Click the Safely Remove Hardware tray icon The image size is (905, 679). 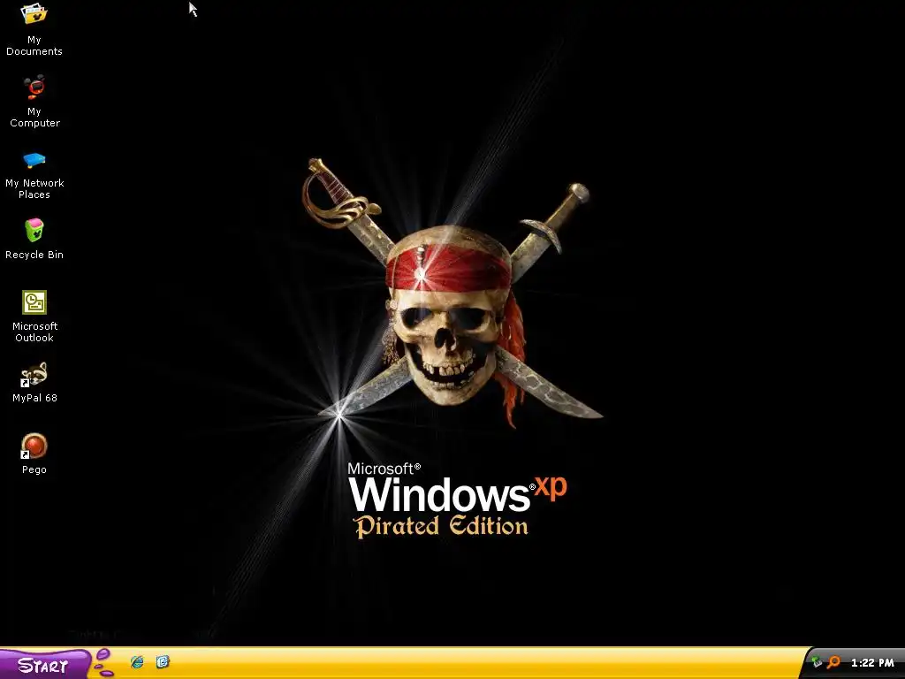[817, 662]
